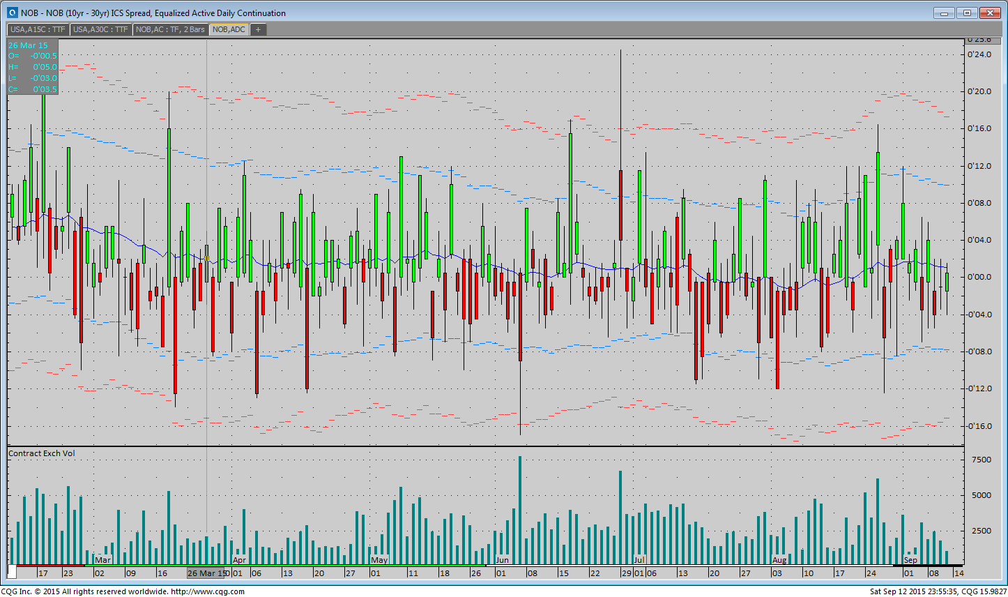Add a new chart tab with the plus button

(x=258, y=29)
